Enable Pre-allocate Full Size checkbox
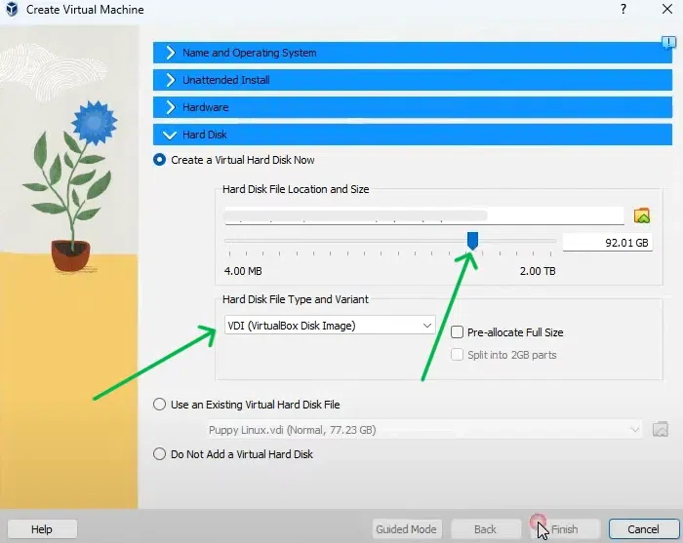 (457, 332)
